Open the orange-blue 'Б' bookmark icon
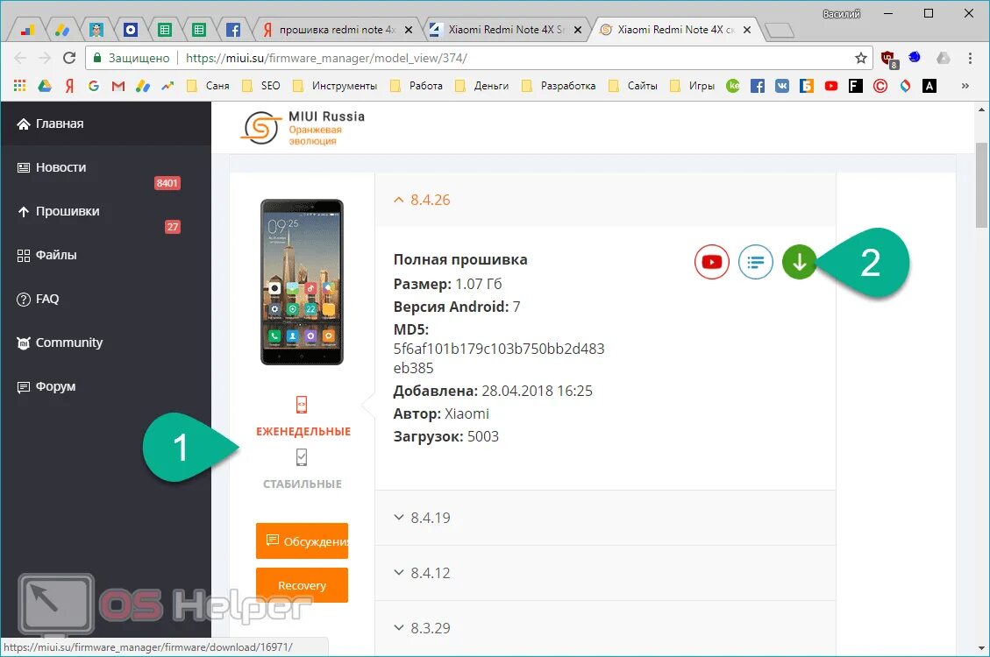Screen dimensions: 990x657 click(x=806, y=86)
